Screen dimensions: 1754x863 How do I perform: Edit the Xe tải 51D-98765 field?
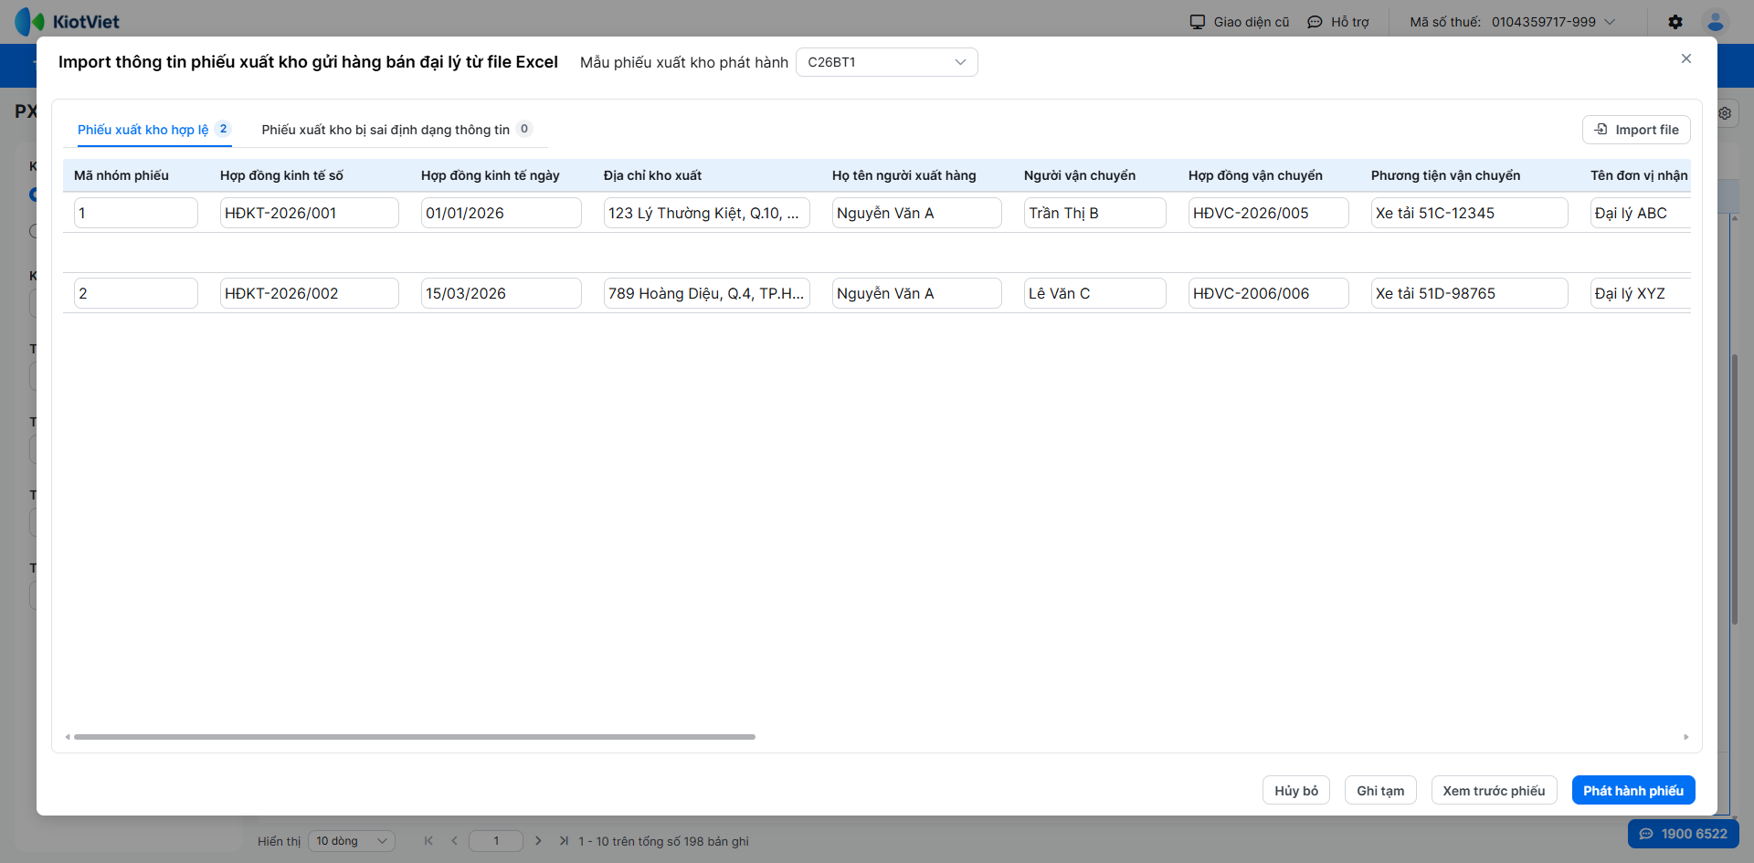[1470, 293]
